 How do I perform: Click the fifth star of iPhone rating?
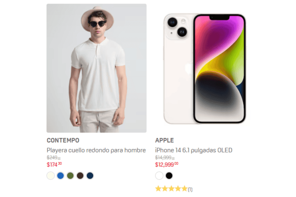184,189
